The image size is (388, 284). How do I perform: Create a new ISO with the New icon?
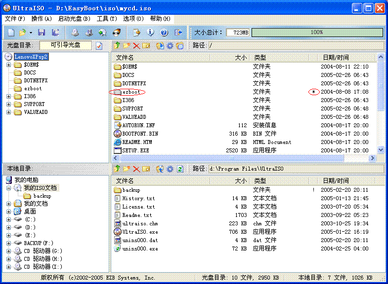11,33
